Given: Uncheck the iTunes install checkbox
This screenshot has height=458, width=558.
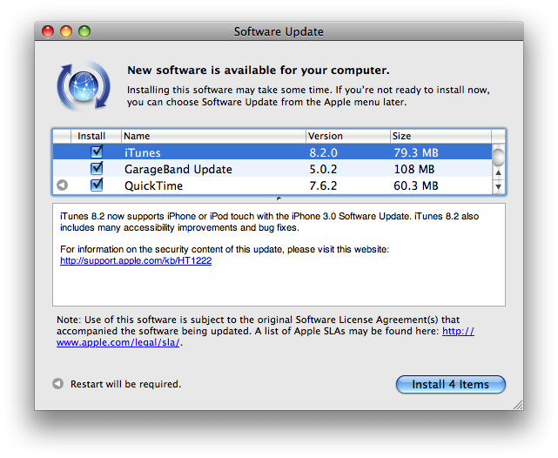Looking at the screenshot, I should click(97, 152).
